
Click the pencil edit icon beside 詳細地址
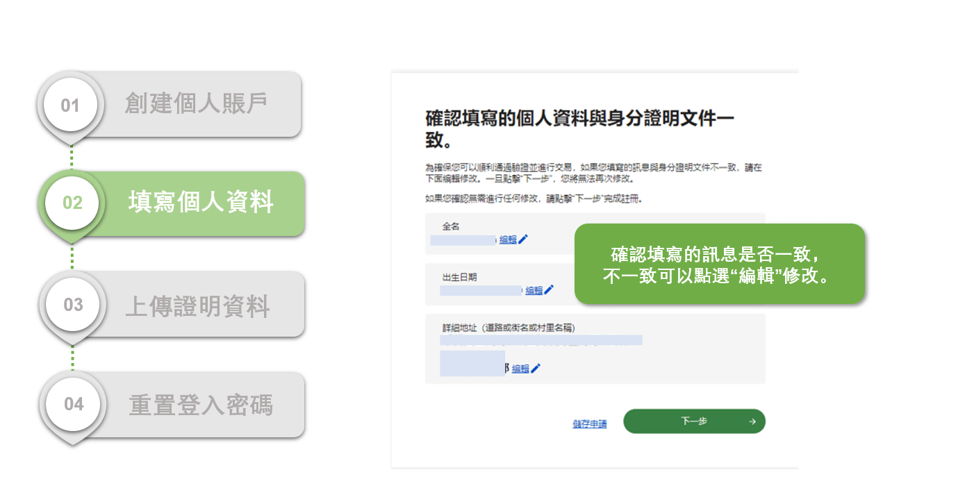(535, 368)
